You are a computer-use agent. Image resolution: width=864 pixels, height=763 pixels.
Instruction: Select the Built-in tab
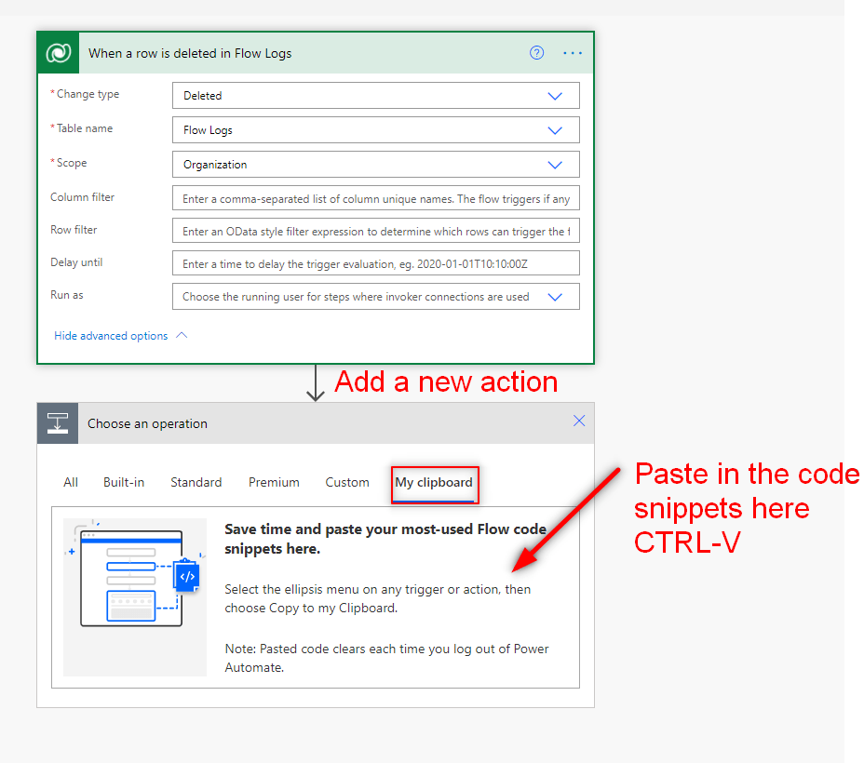(124, 482)
